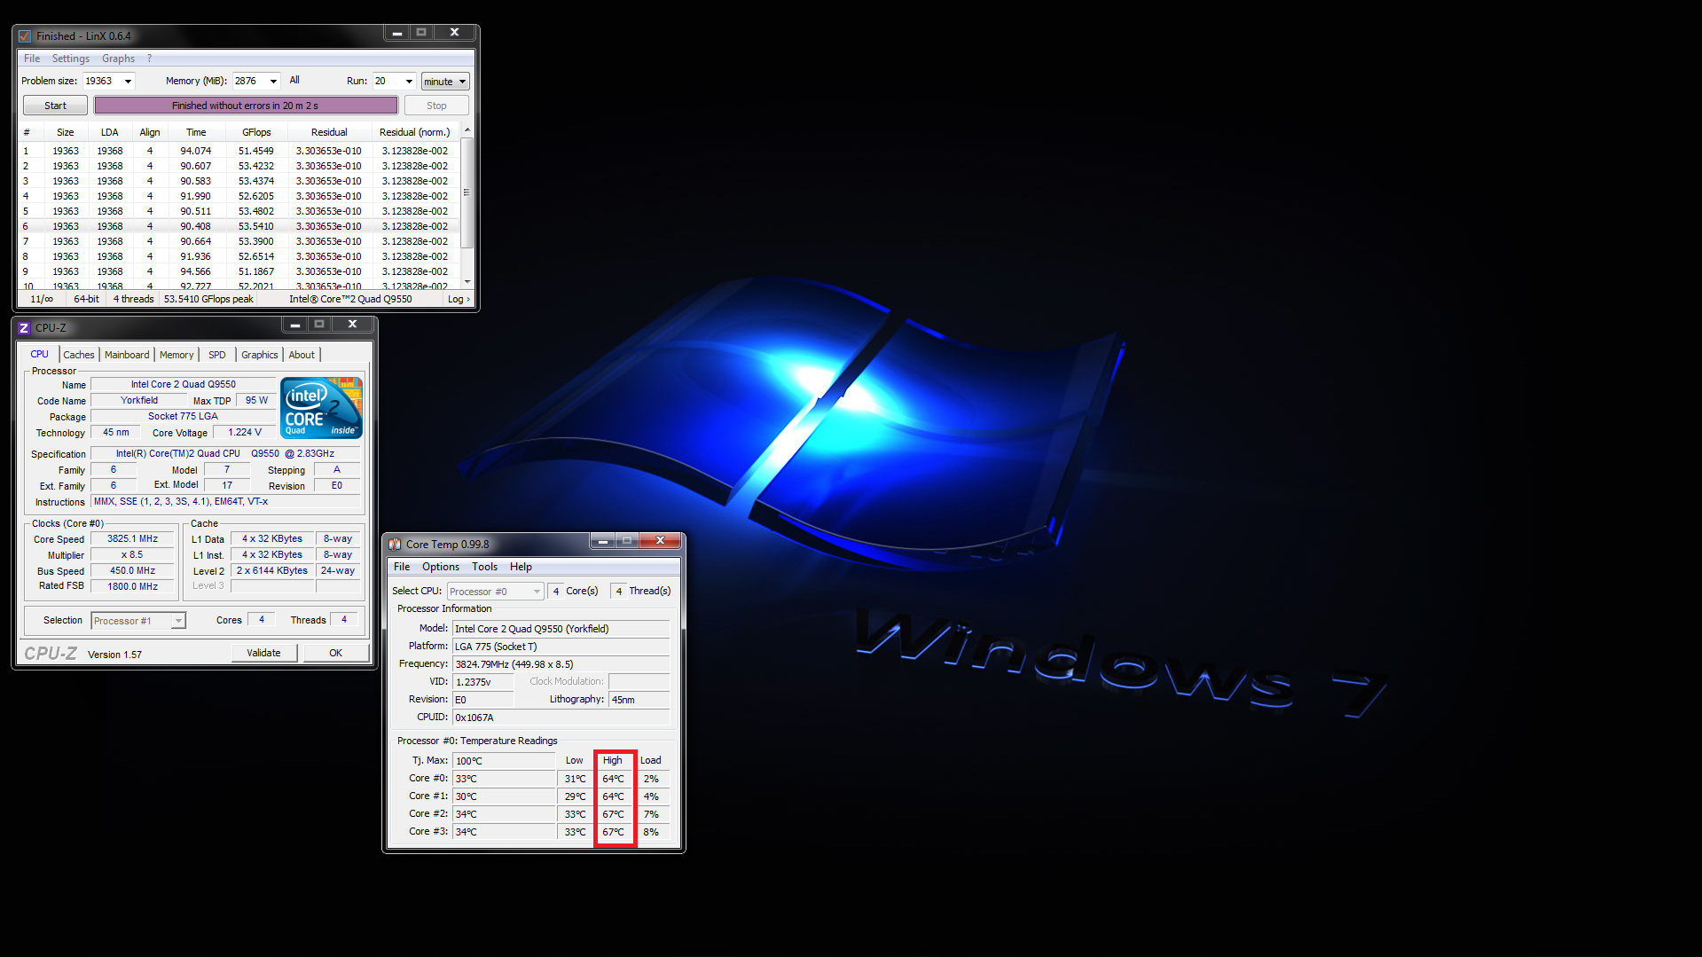Select result row 1 with 51.4549 GFlops

pyautogui.click(x=239, y=151)
